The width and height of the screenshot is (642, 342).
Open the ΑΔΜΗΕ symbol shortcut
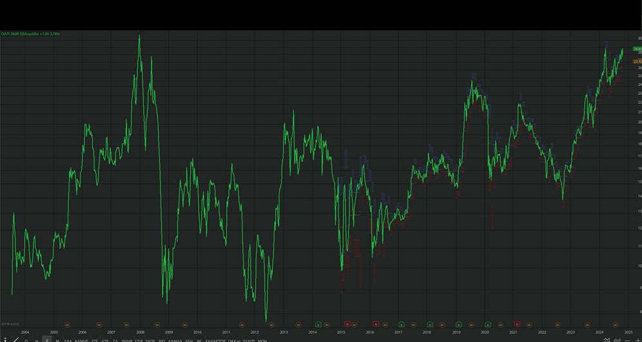pos(81,340)
